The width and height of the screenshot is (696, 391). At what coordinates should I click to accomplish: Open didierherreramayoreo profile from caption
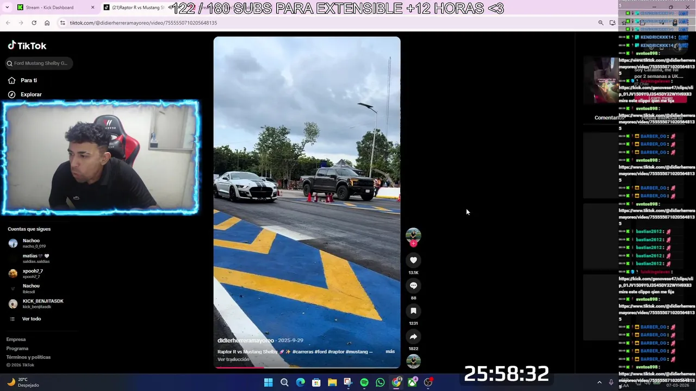(x=246, y=340)
